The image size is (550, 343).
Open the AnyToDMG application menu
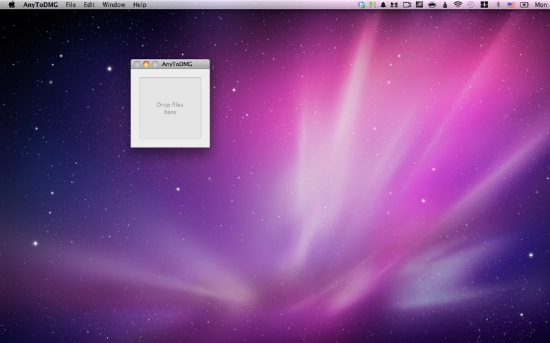(x=41, y=5)
